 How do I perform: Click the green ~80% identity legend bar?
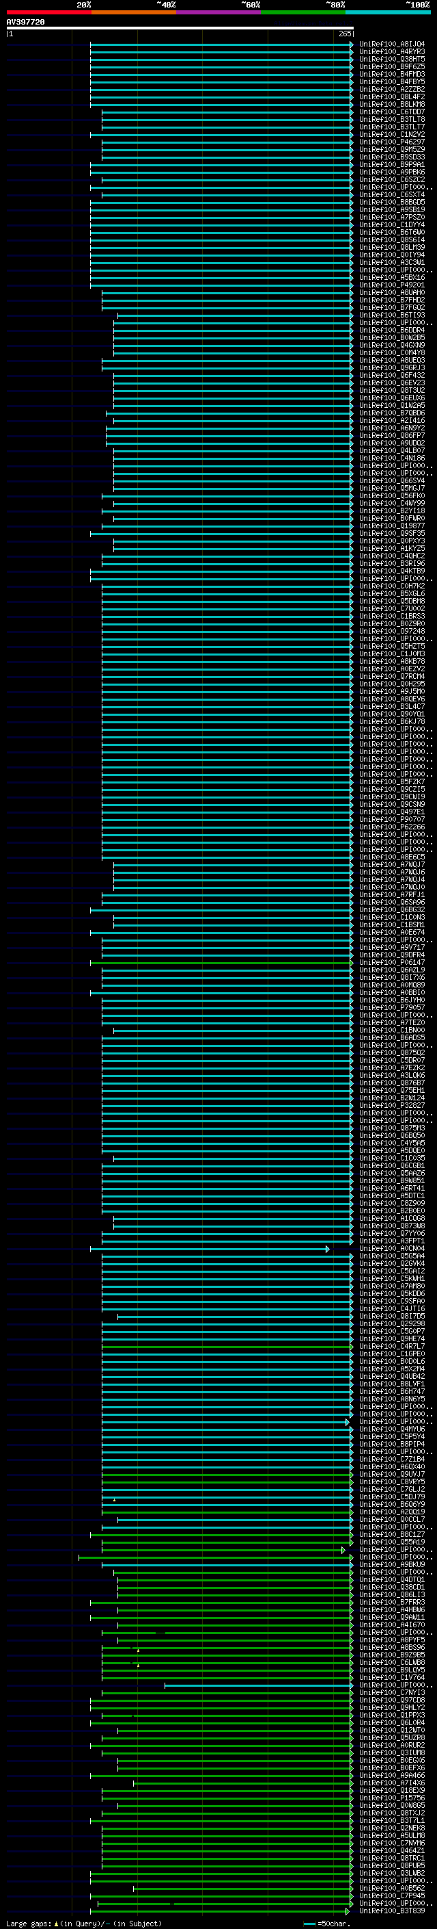click(303, 12)
